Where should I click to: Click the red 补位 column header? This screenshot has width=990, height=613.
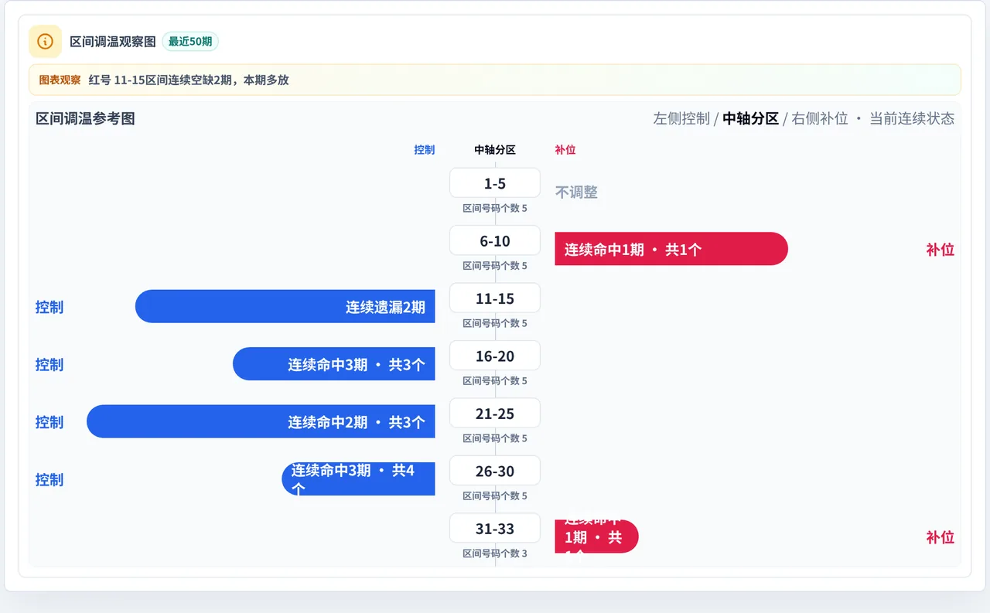pos(565,150)
